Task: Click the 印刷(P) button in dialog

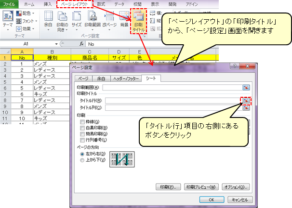Action: point(168,187)
